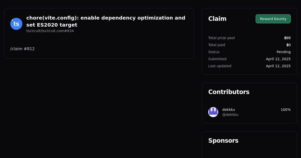This screenshot has height=158, width=301.
Task: Open the tscircuit/tscircuit.com#834 repository link
Action: tap(50, 31)
